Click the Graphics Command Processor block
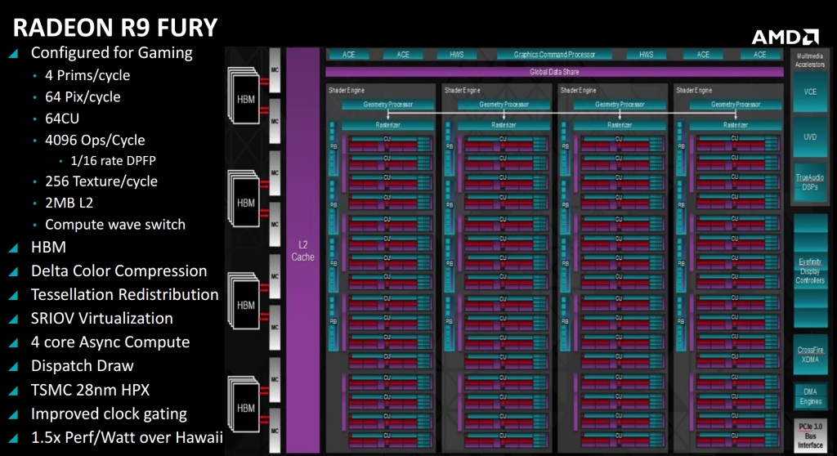 (x=554, y=55)
